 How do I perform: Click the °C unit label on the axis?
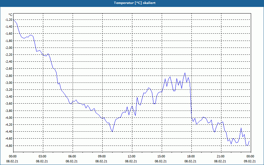10,15
